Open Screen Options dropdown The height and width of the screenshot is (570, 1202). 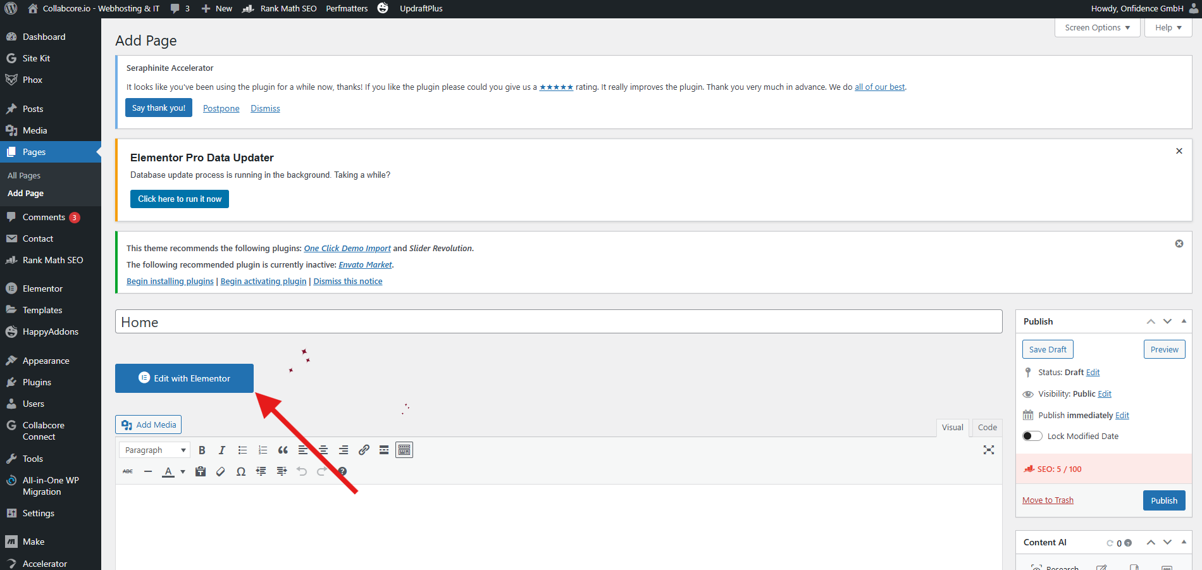click(1097, 28)
